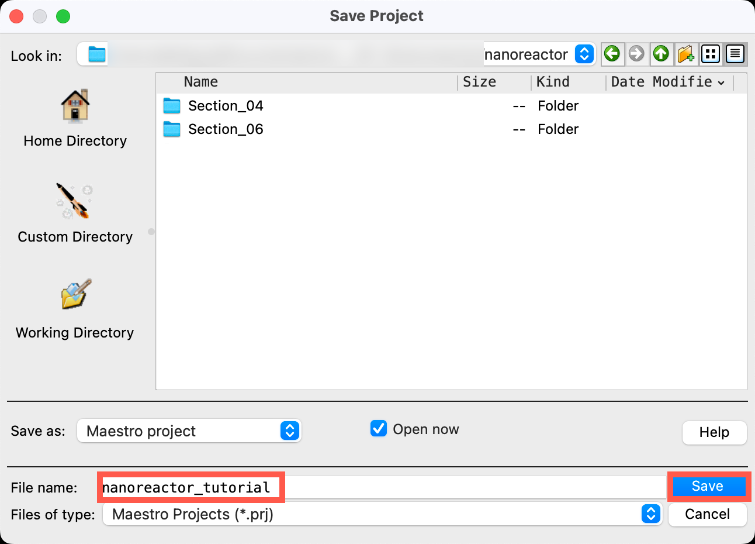Open the Files of type dropdown

(382, 514)
